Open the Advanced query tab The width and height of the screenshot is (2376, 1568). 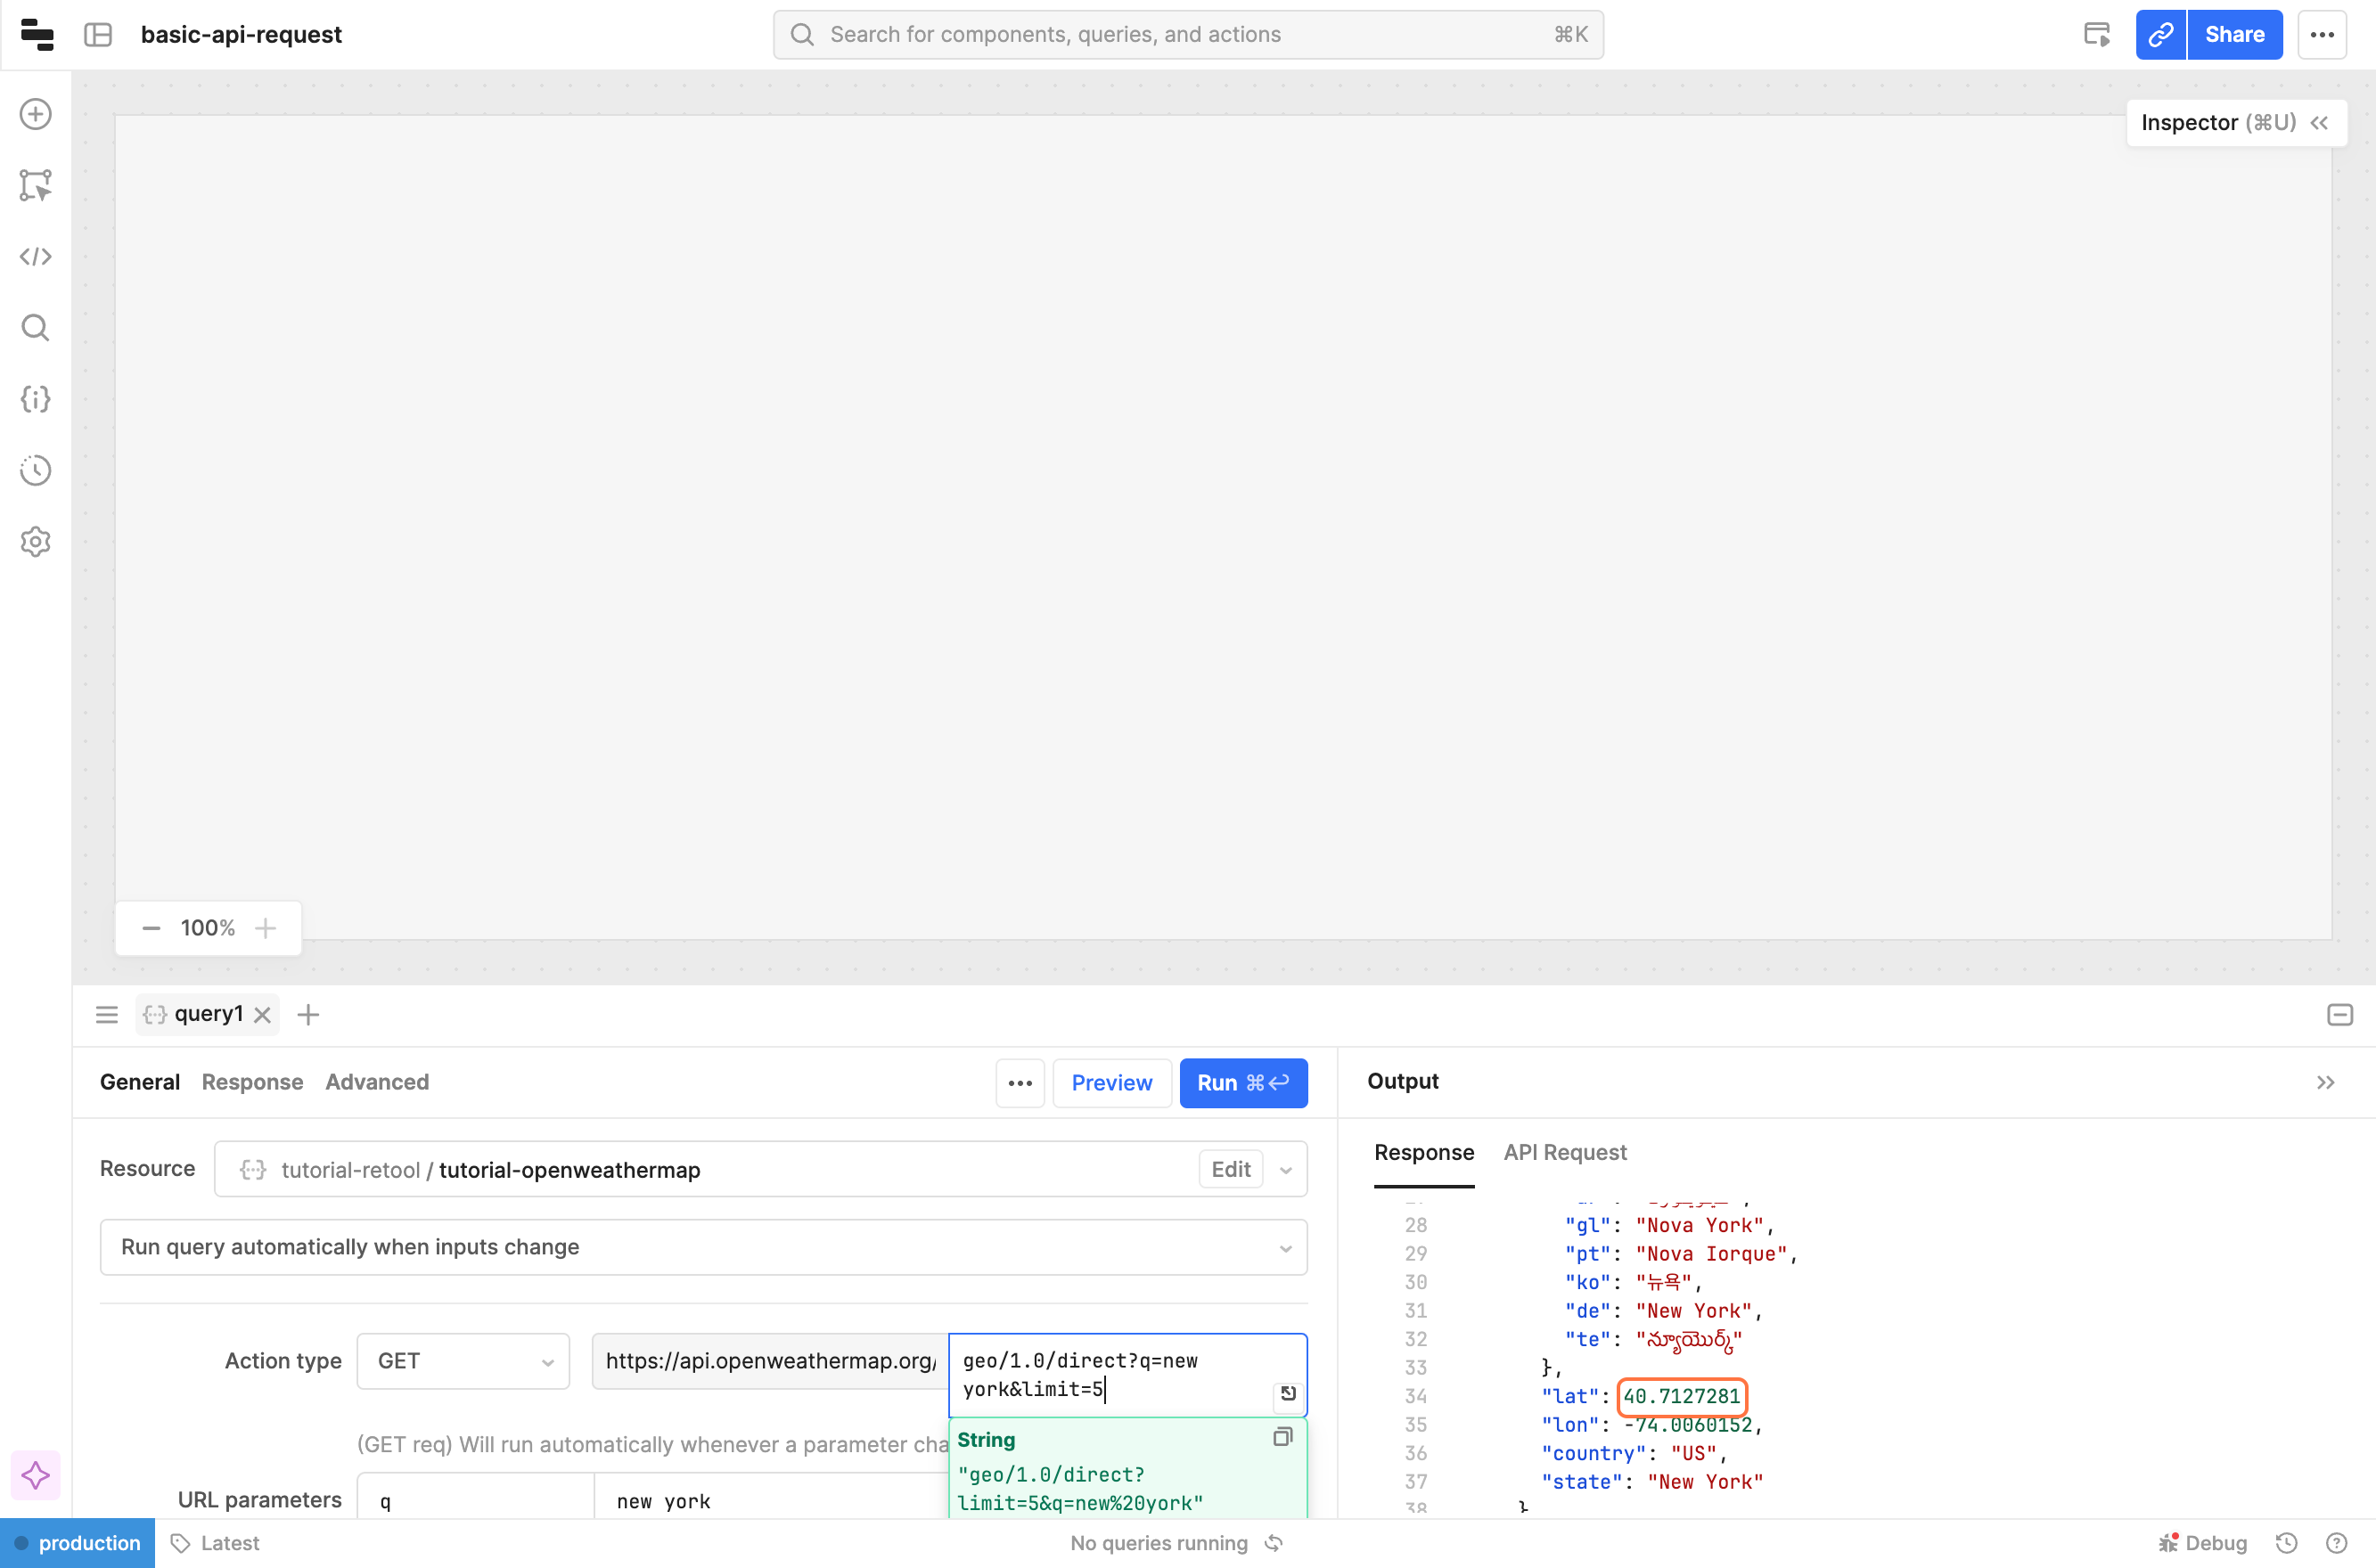tap(376, 1082)
